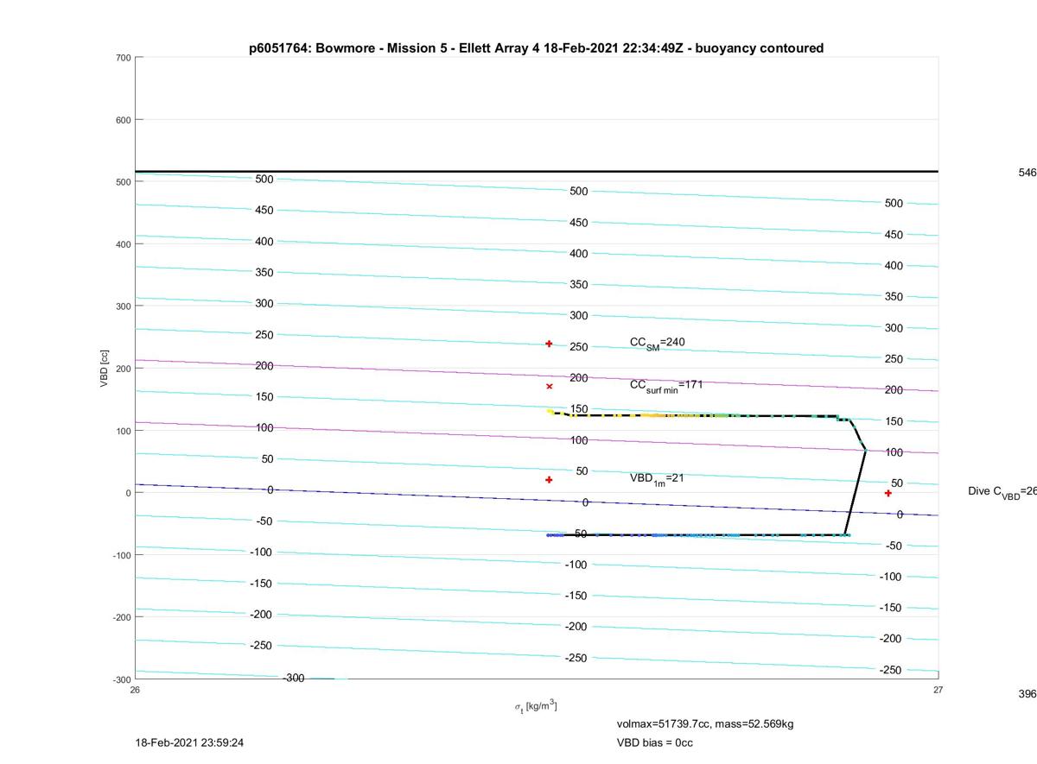The width and height of the screenshot is (1037, 764).
Task: Click the thick black horizontal line near 515 cc
Action: [536, 171]
